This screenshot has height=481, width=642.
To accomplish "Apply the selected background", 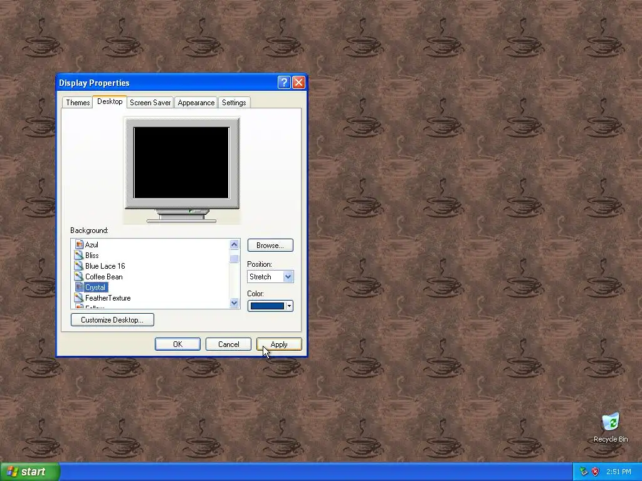I will click(279, 344).
